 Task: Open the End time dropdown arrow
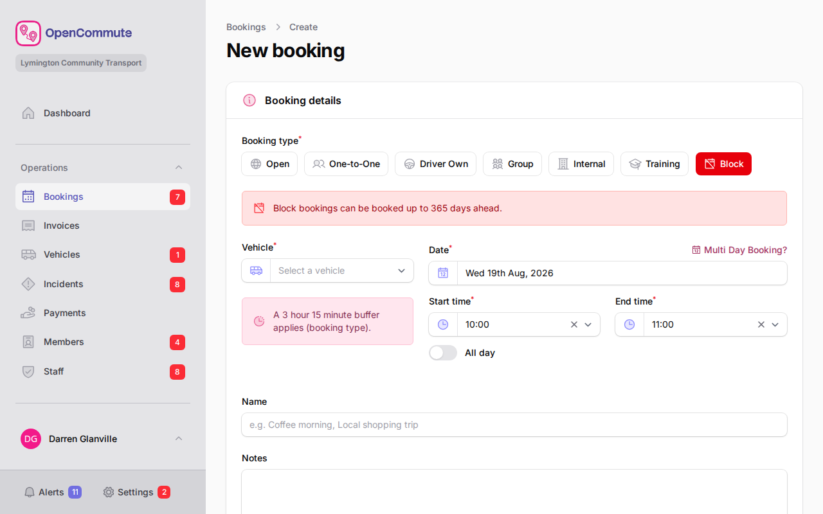click(x=775, y=324)
